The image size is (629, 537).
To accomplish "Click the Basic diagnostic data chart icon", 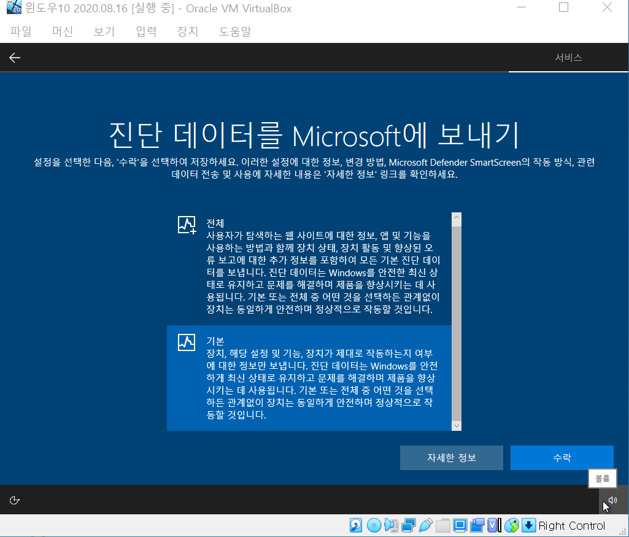I will click(x=187, y=342).
